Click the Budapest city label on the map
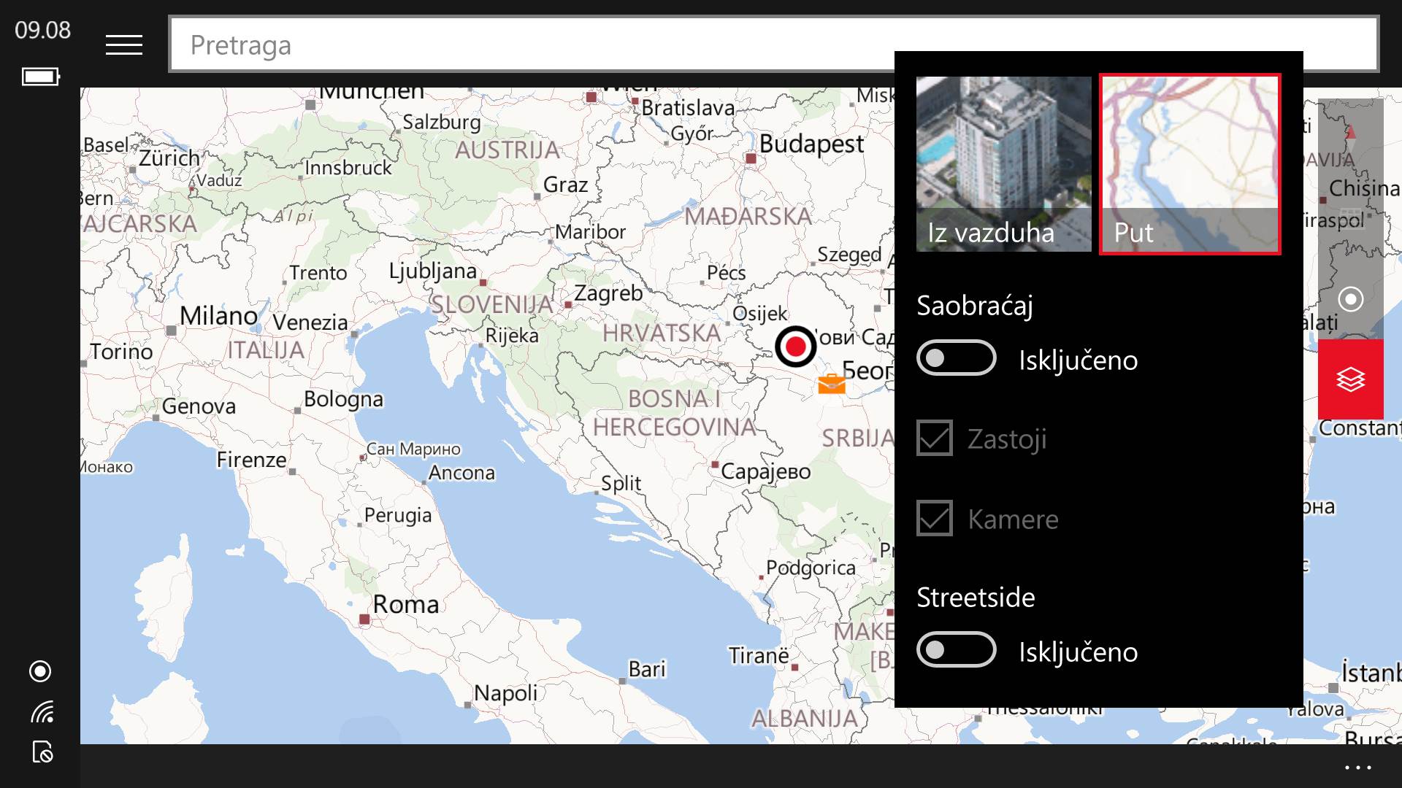Image resolution: width=1402 pixels, height=788 pixels. point(811,144)
